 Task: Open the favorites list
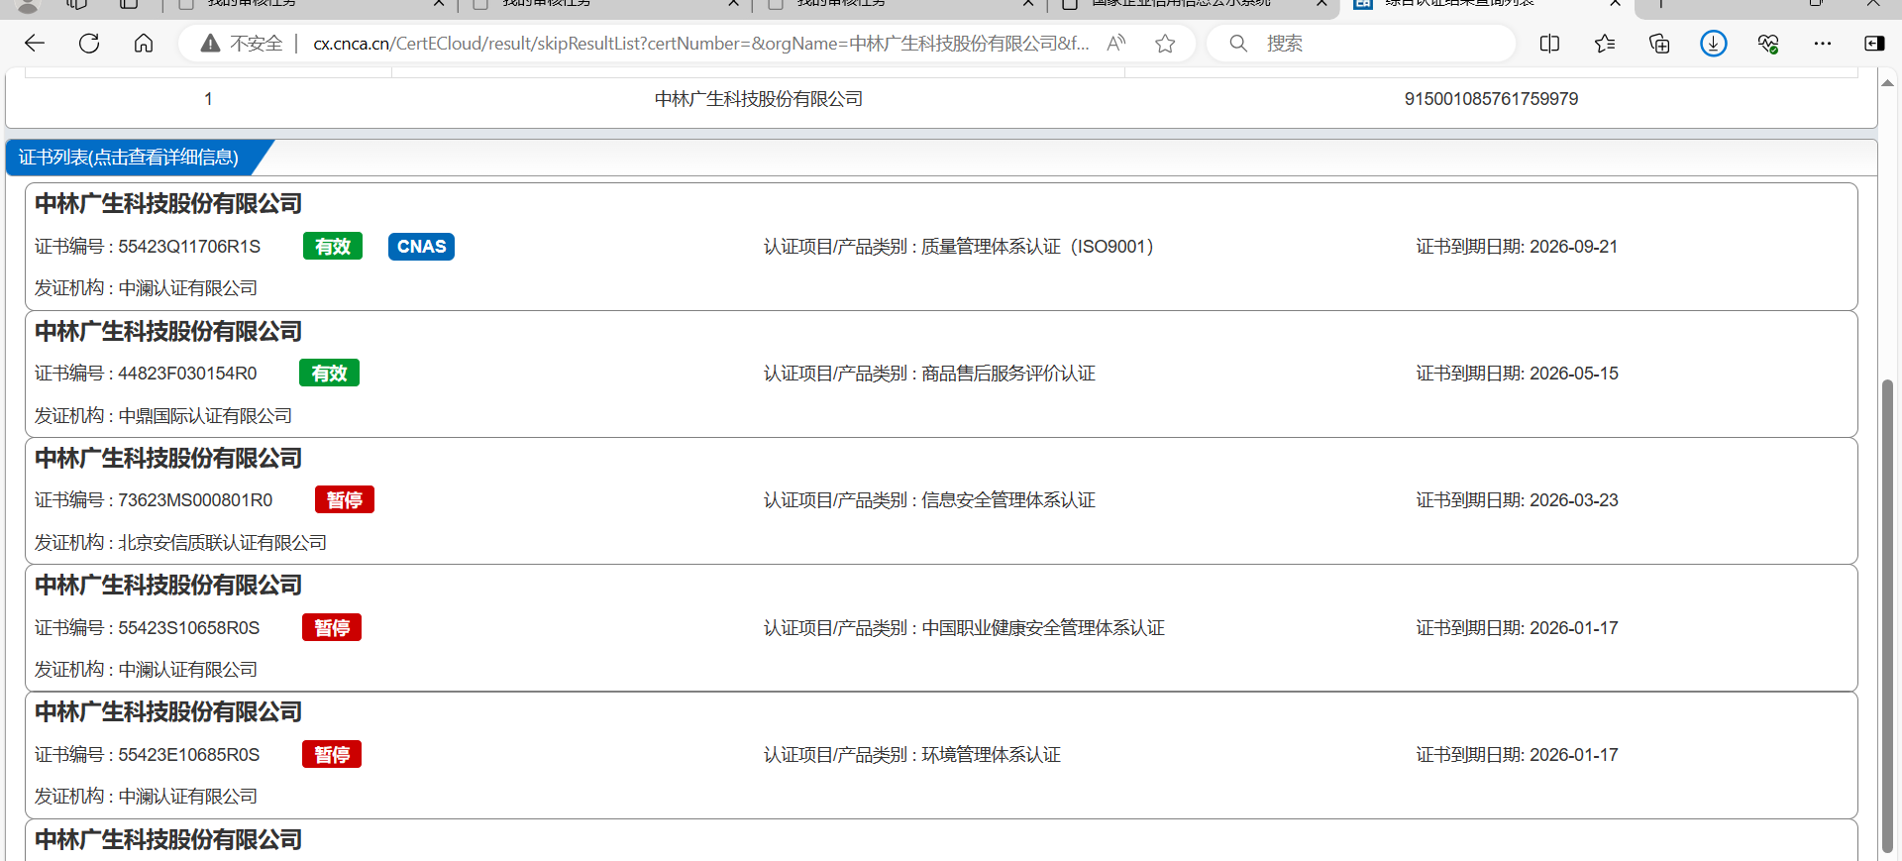(1605, 44)
